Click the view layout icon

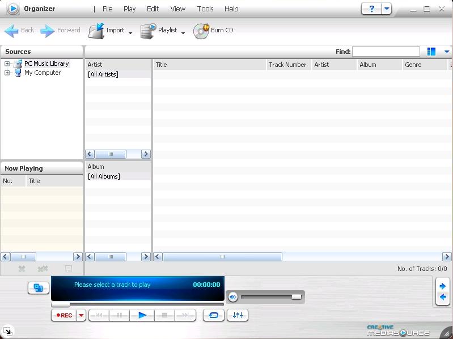(431, 52)
